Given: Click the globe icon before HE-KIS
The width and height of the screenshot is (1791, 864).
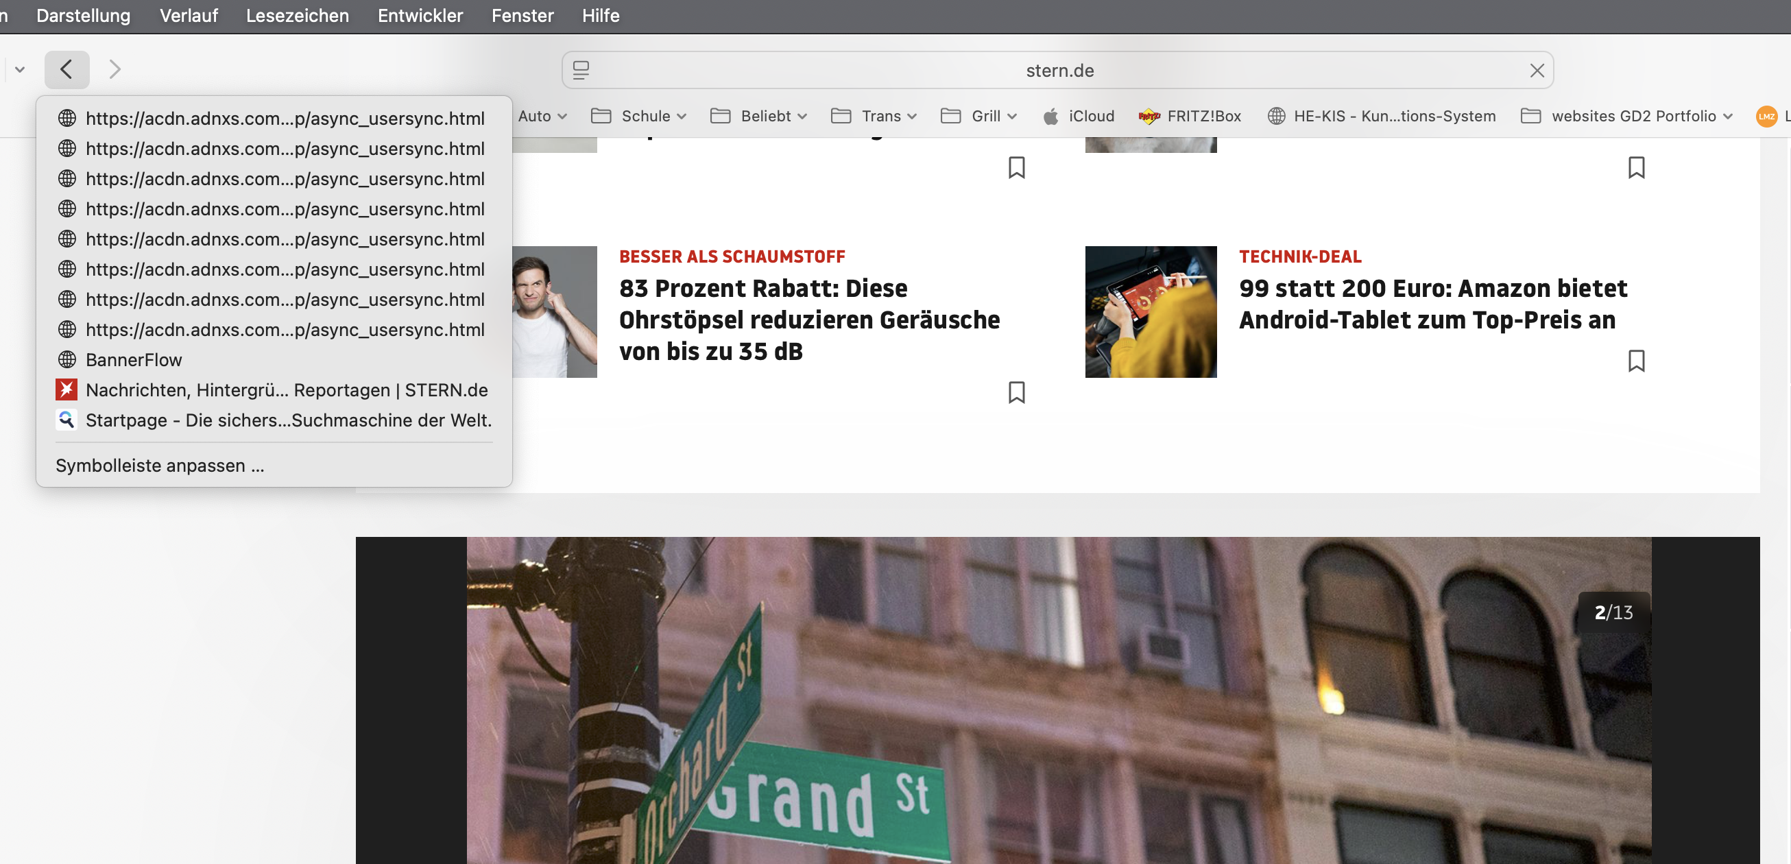Looking at the screenshot, I should (1277, 116).
